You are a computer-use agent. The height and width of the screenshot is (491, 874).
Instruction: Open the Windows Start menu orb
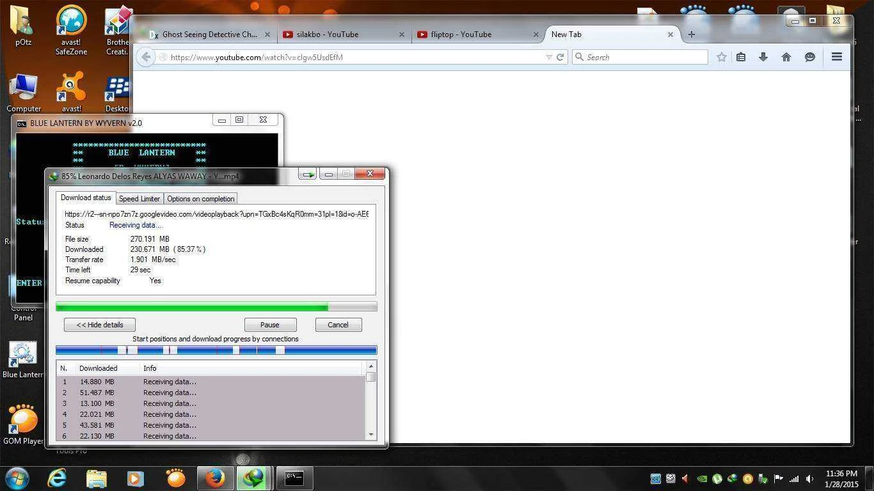click(x=17, y=478)
